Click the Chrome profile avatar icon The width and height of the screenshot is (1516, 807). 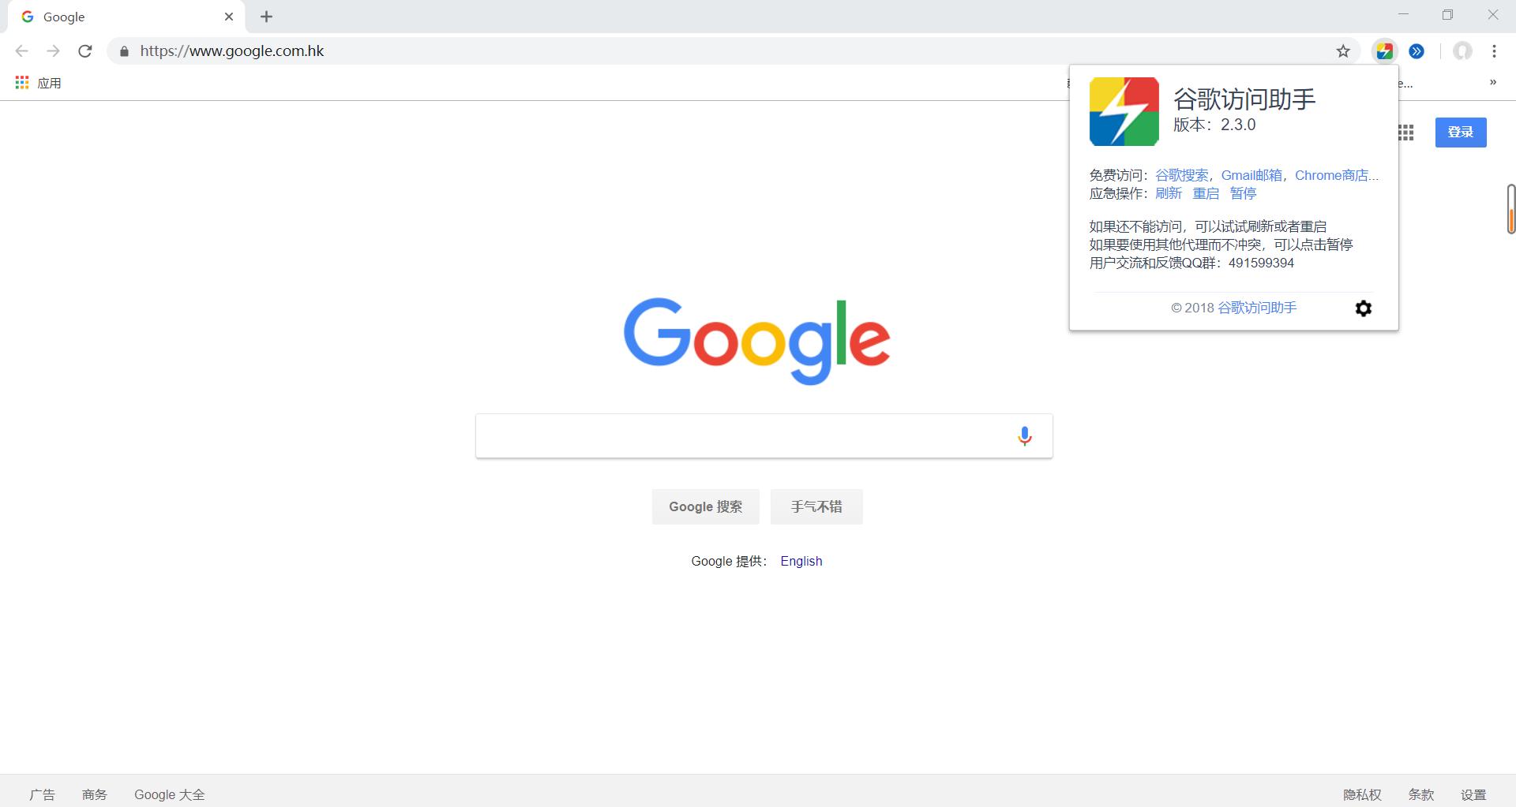(1463, 51)
